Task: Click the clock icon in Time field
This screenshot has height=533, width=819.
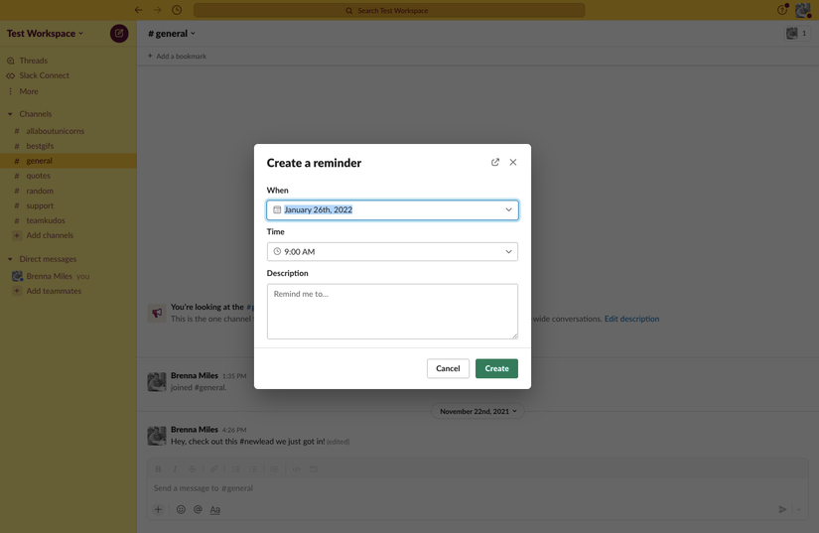Action: 277,252
